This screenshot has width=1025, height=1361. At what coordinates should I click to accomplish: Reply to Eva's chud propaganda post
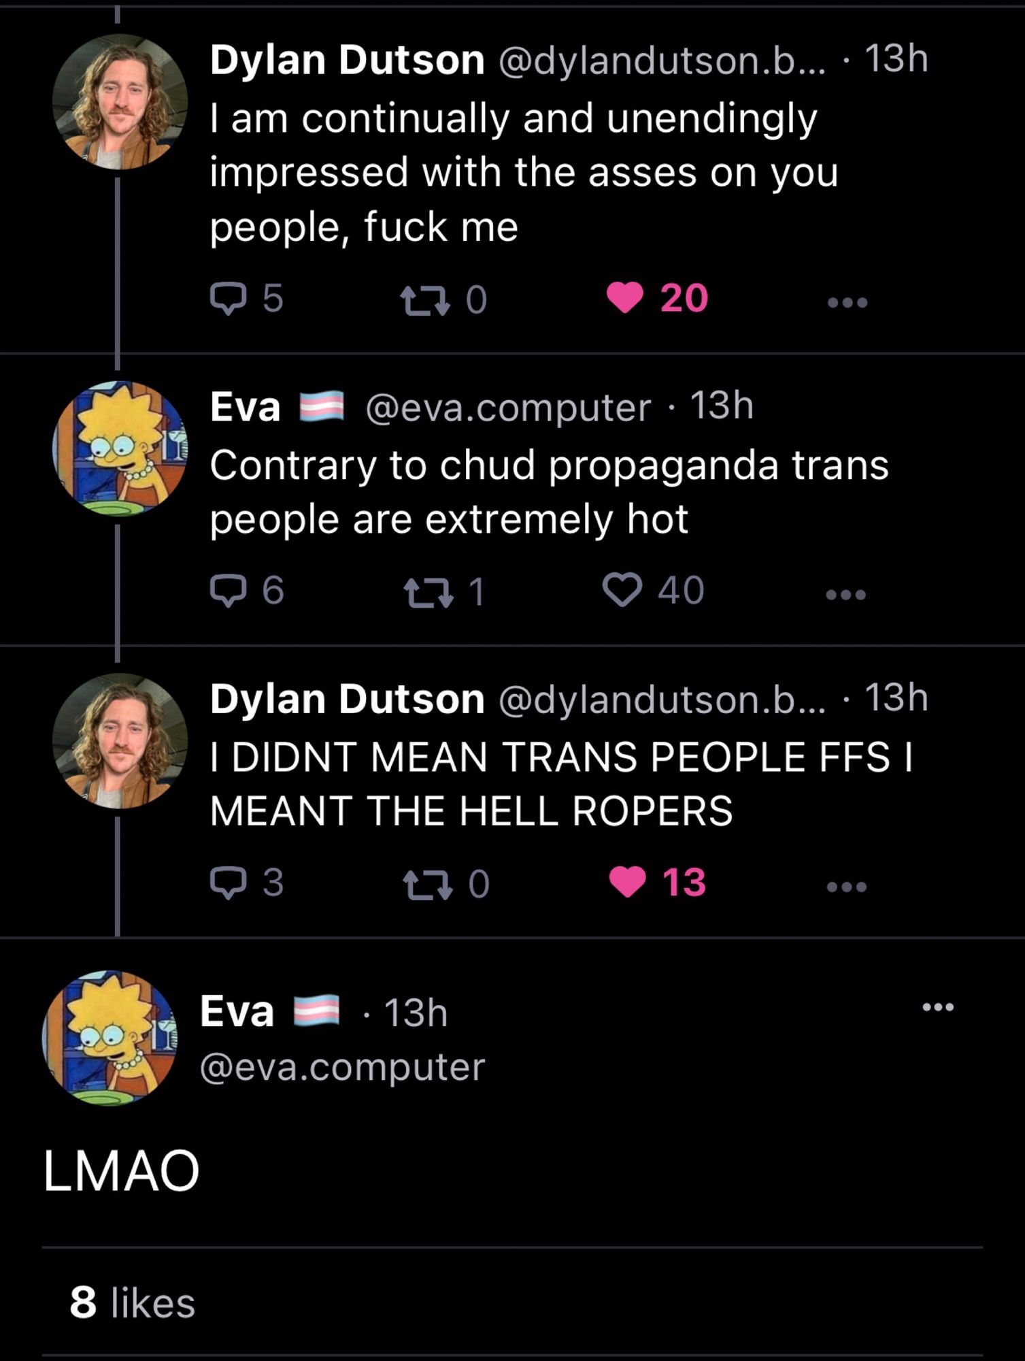246,591
